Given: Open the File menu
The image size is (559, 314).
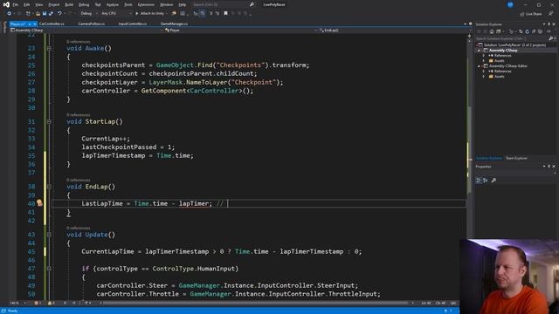Looking at the screenshot, I should [16, 4].
